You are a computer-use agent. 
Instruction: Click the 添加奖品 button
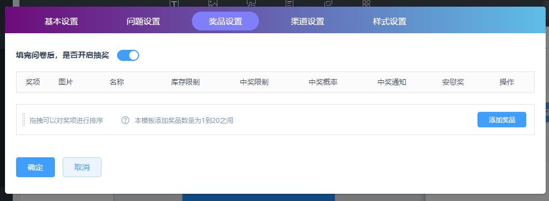click(502, 120)
